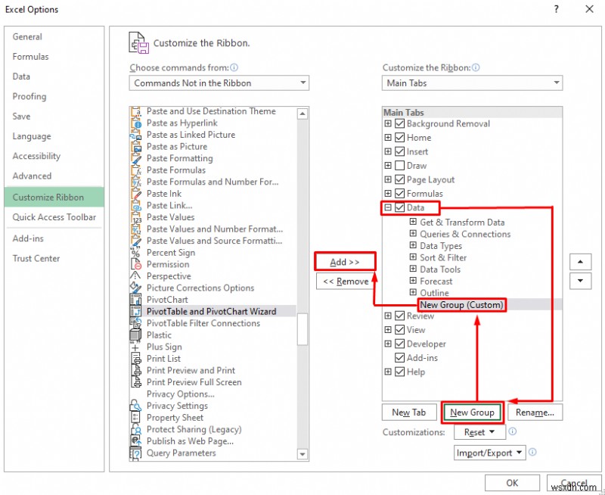This screenshot has width=605, height=495.
Task: Click the Print Preview and Print icon
Action: tap(136, 371)
